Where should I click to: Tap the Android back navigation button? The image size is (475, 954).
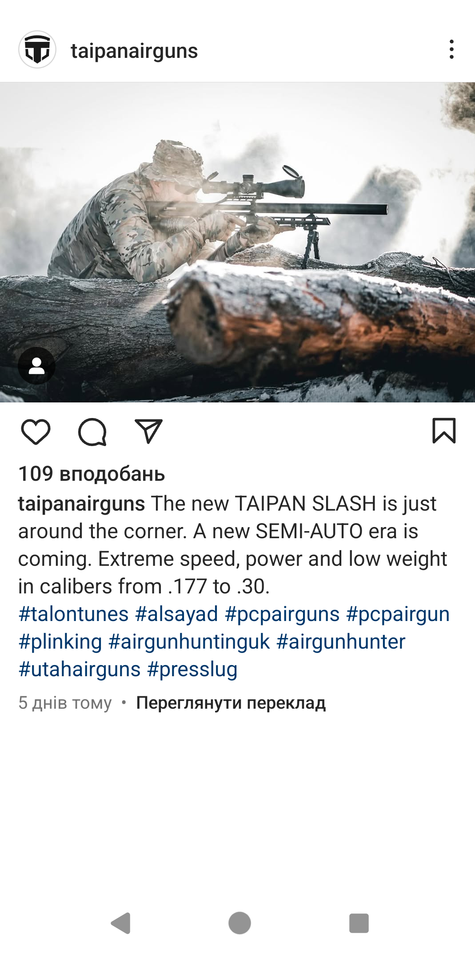tap(120, 923)
